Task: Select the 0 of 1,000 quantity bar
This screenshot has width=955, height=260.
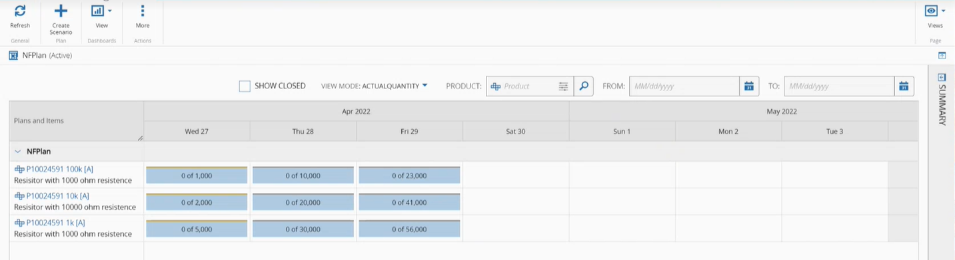Action: (197, 176)
